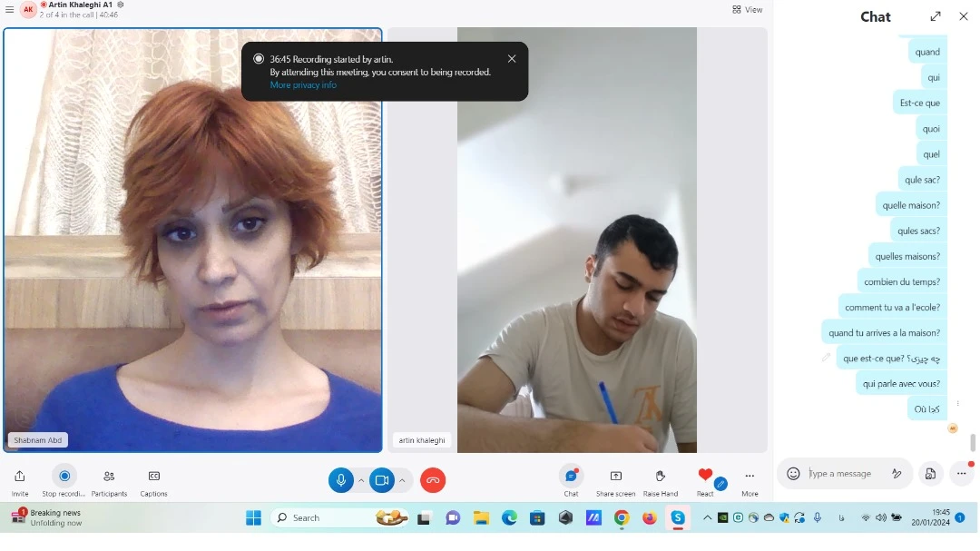Open the hamburger menu at top left

click(9, 9)
